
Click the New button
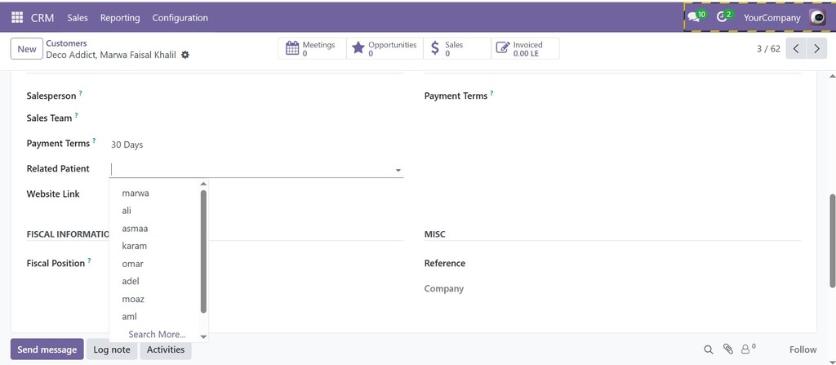point(27,49)
